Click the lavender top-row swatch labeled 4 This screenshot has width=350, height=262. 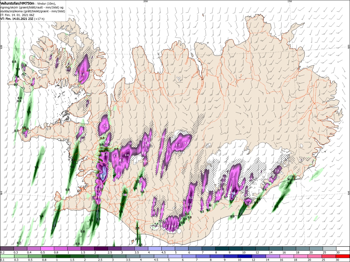click(x=155, y=249)
